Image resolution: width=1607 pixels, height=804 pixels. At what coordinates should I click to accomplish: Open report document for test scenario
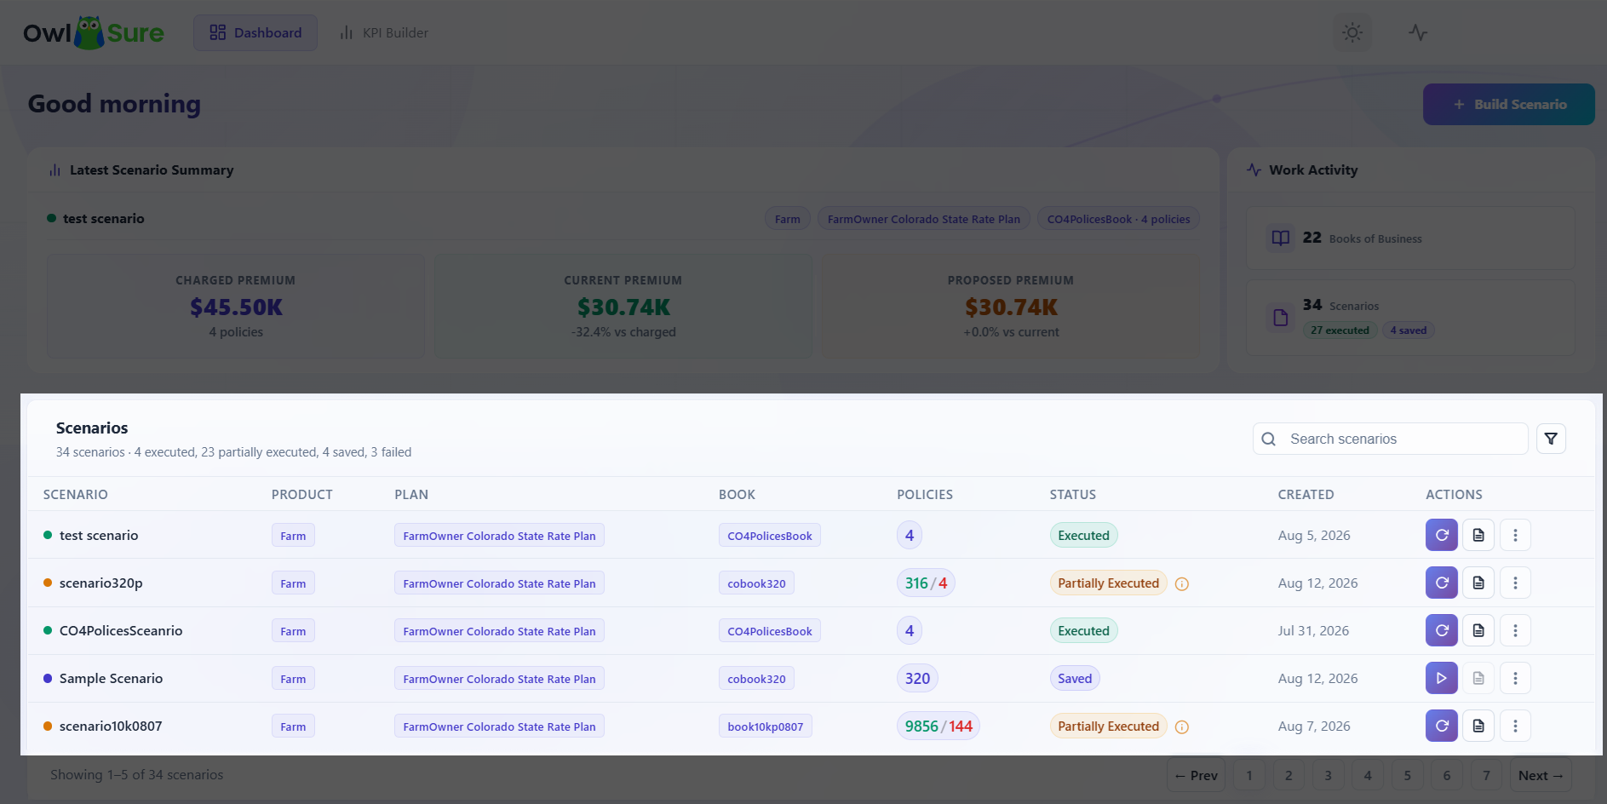[x=1478, y=535]
